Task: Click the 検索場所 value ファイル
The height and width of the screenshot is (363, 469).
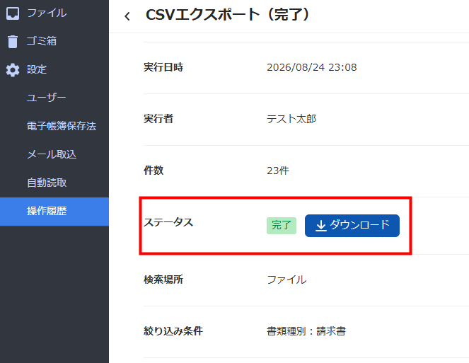Action: pos(286,280)
